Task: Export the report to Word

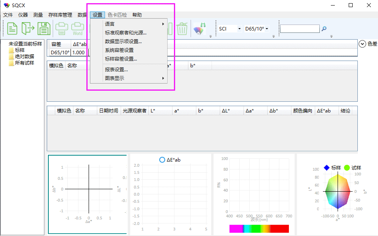Action: (x=77, y=28)
